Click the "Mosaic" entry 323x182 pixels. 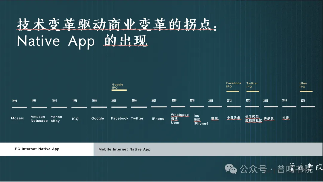click(18, 118)
